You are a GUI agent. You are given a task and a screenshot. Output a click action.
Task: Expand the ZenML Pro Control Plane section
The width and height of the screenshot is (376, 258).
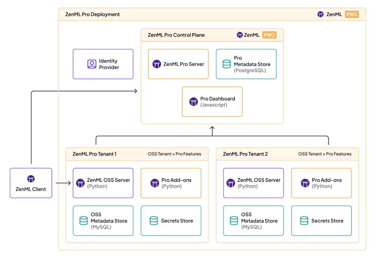pyautogui.click(x=176, y=35)
